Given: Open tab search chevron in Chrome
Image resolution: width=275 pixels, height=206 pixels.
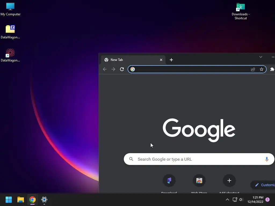Looking at the screenshot, I should pyautogui.click(x=261, y=57).
